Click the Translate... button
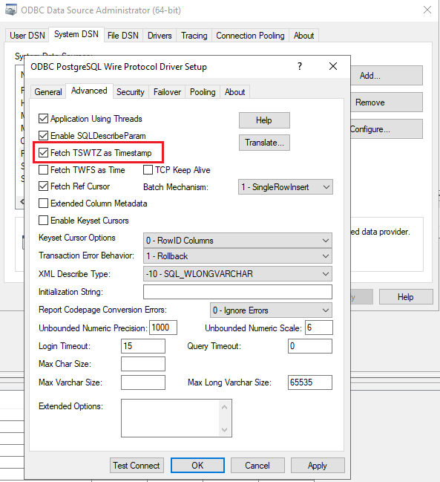This screenshot has height=482, width=440. pos(264,143)
